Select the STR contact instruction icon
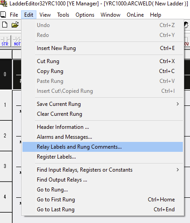Image resolution: width=190 pixels, height=223 pixels. [x=5, y=41]
